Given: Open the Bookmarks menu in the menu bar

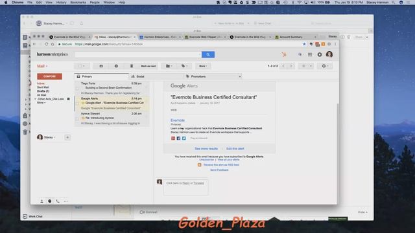Looking at the screenshot, I should click(x=78, y=3).
